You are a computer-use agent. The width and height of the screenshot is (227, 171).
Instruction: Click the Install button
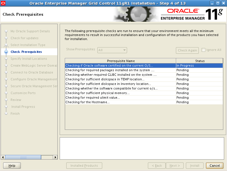194,166
